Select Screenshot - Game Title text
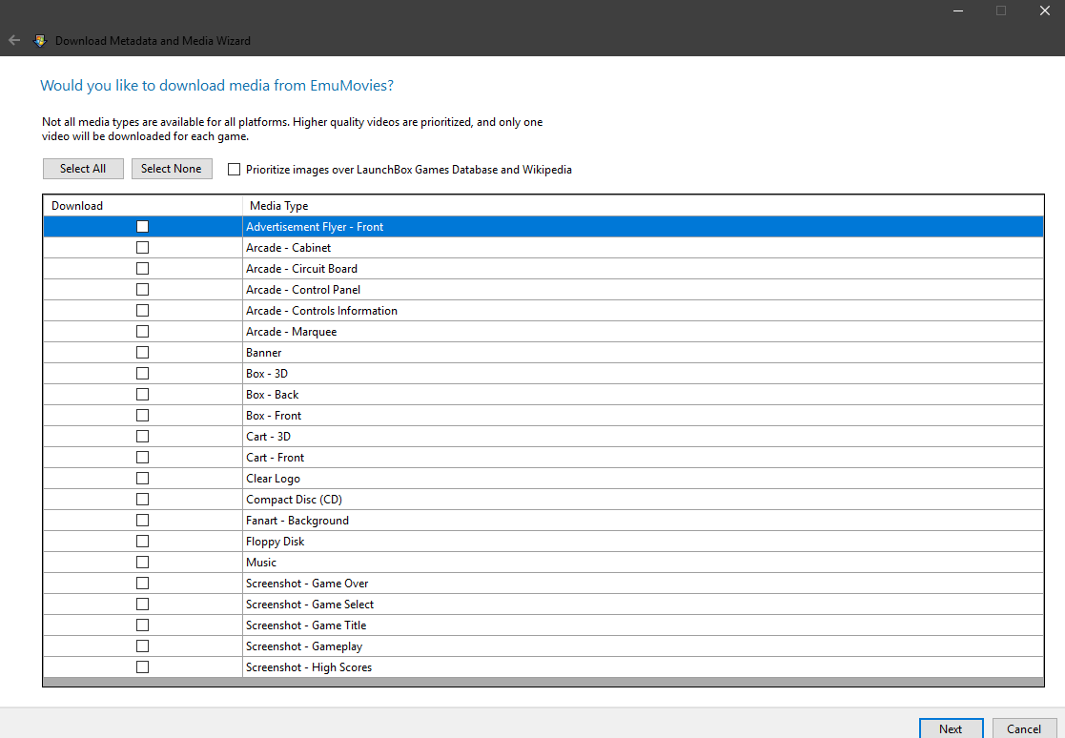The height and width of the screenshot is (738, 1065). tap(306, 625)
